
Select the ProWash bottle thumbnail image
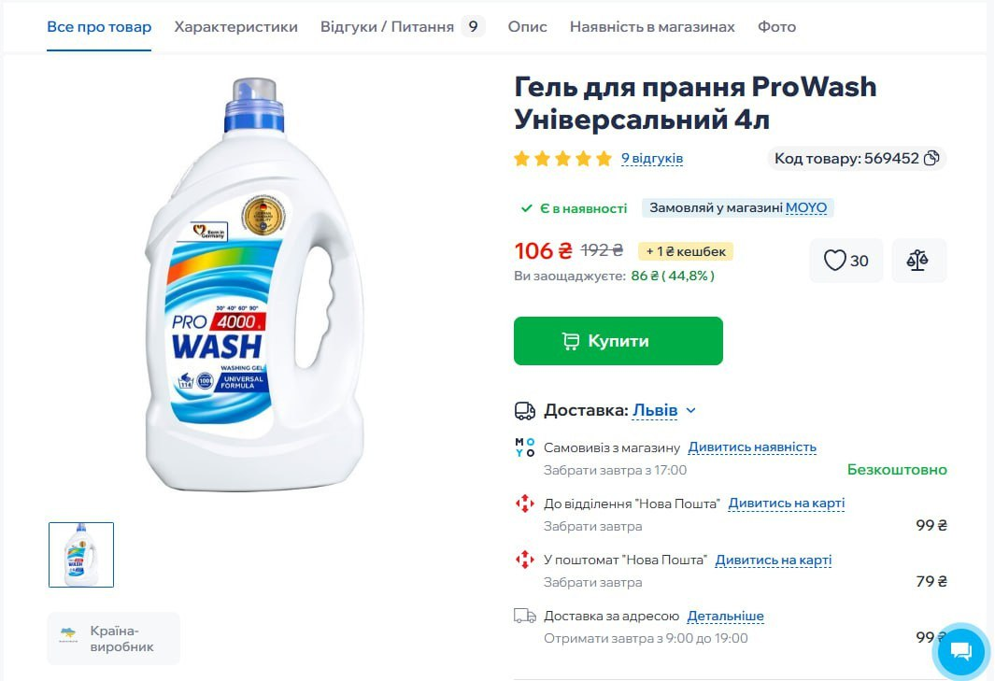click(x=81, y=555)
